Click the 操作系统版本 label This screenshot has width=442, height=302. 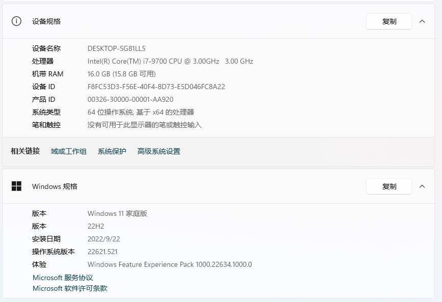[x=53, y=252]
